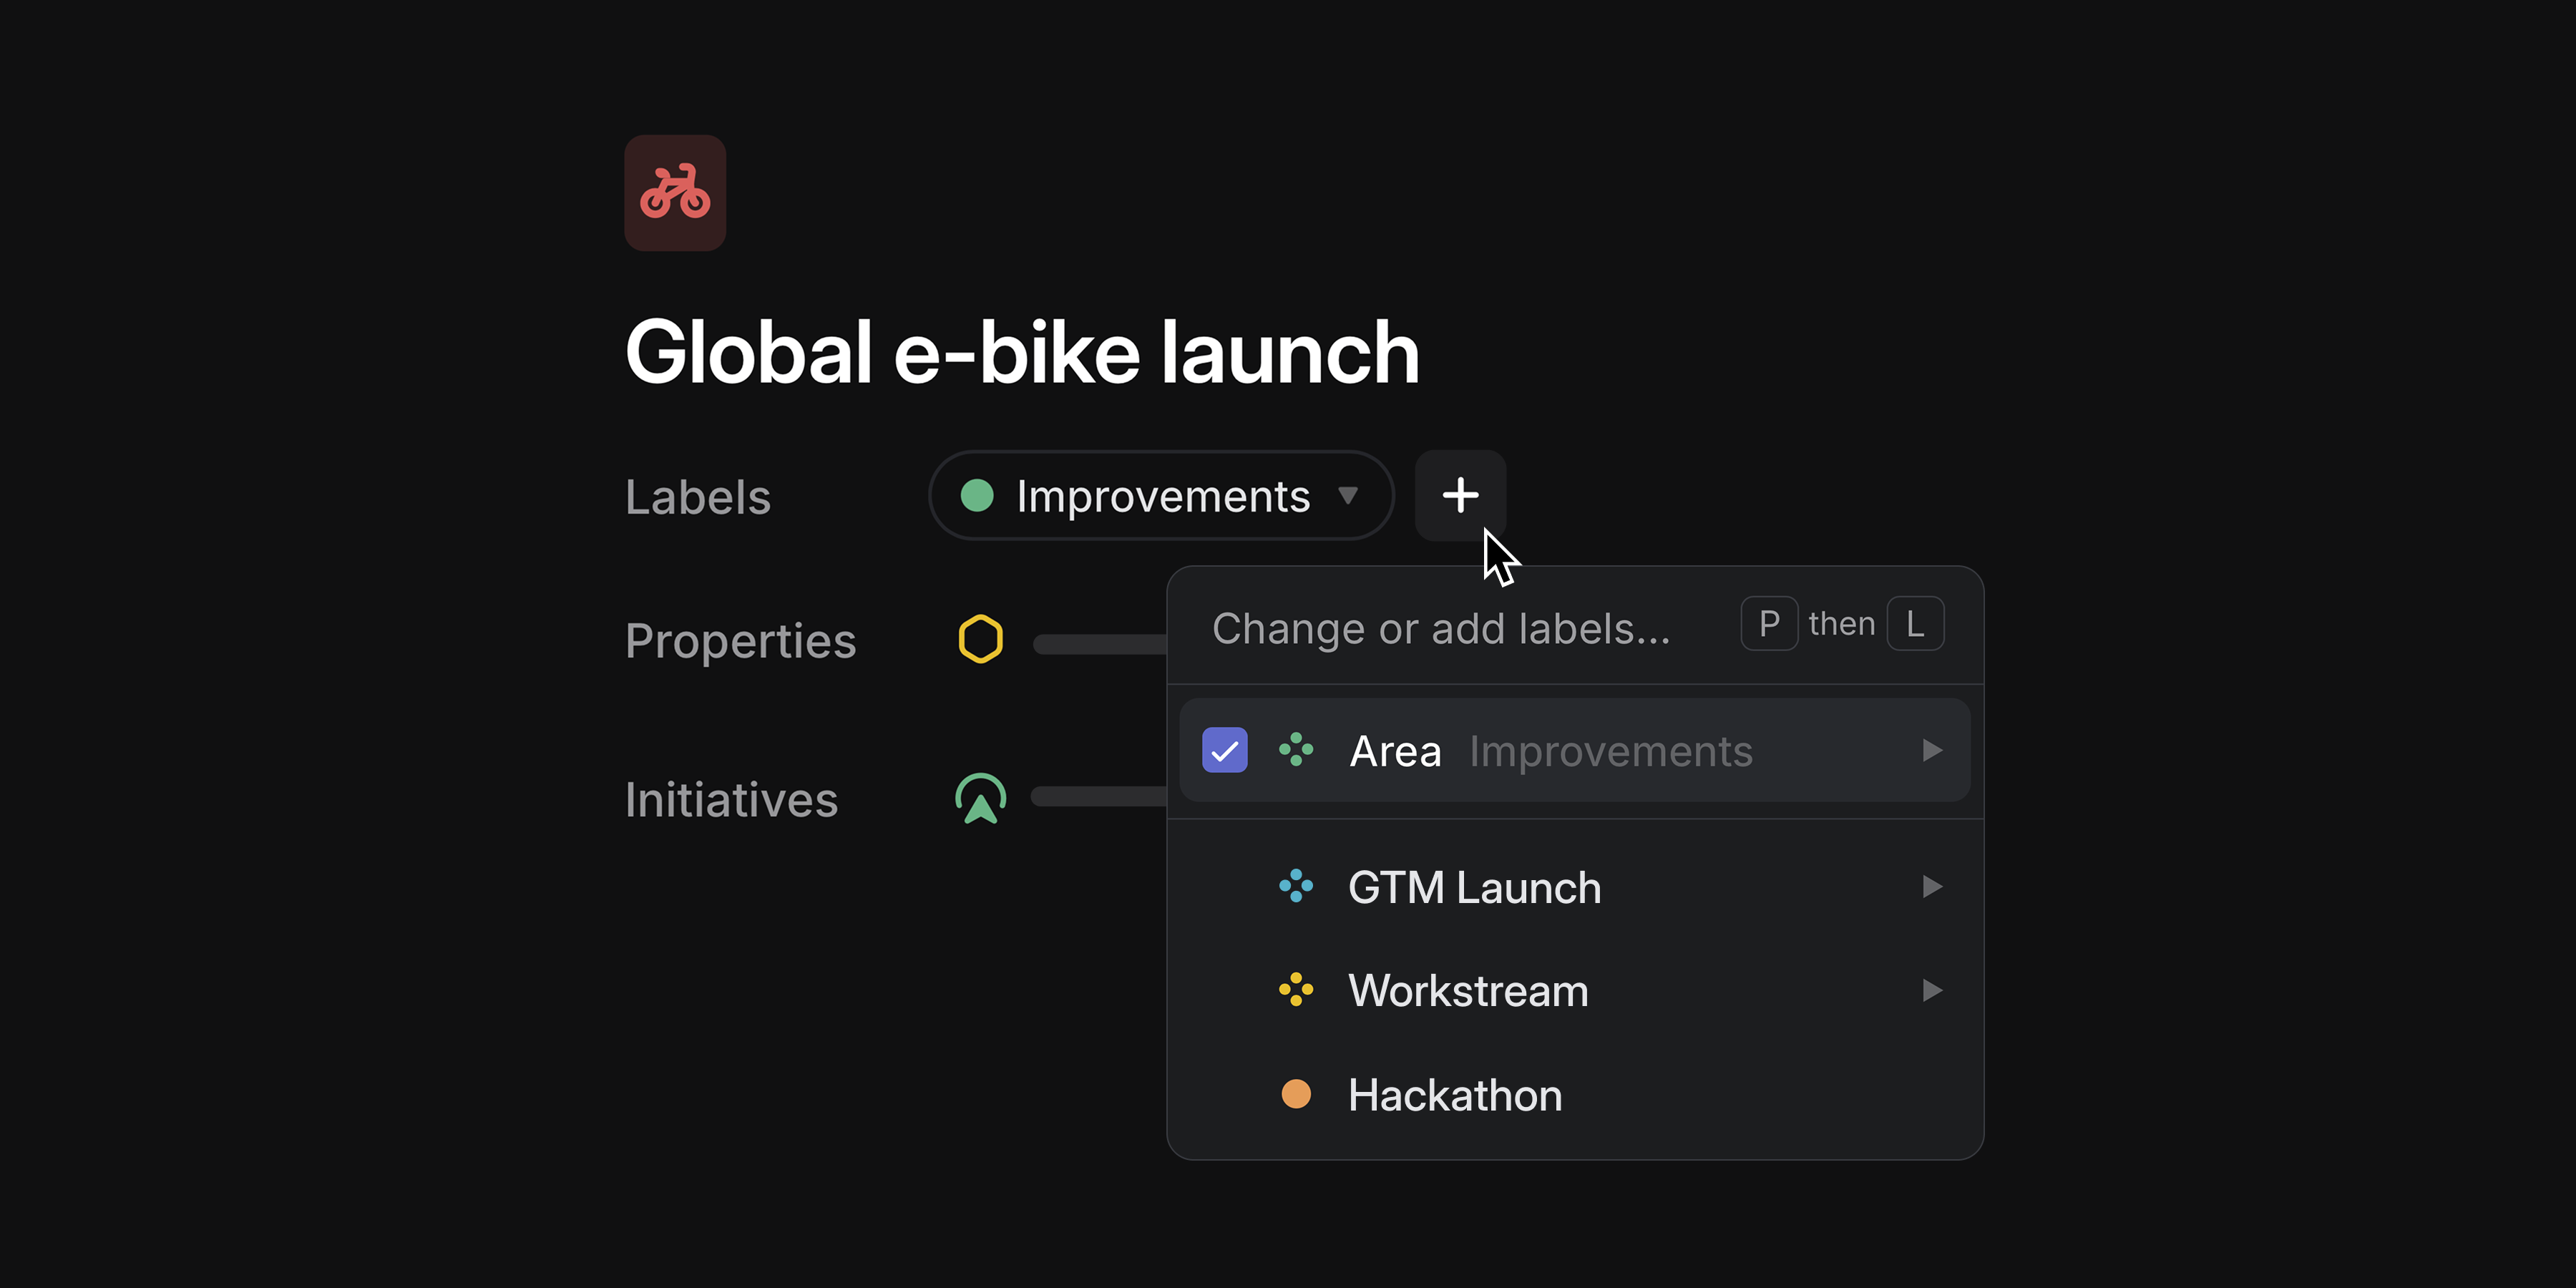2576x1288 pixels.
Task: Click the plus icon to add a label
Action: (1460, 495)
